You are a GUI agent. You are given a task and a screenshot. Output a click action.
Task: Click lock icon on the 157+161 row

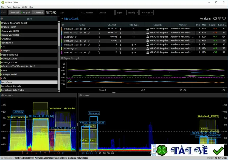147,29
